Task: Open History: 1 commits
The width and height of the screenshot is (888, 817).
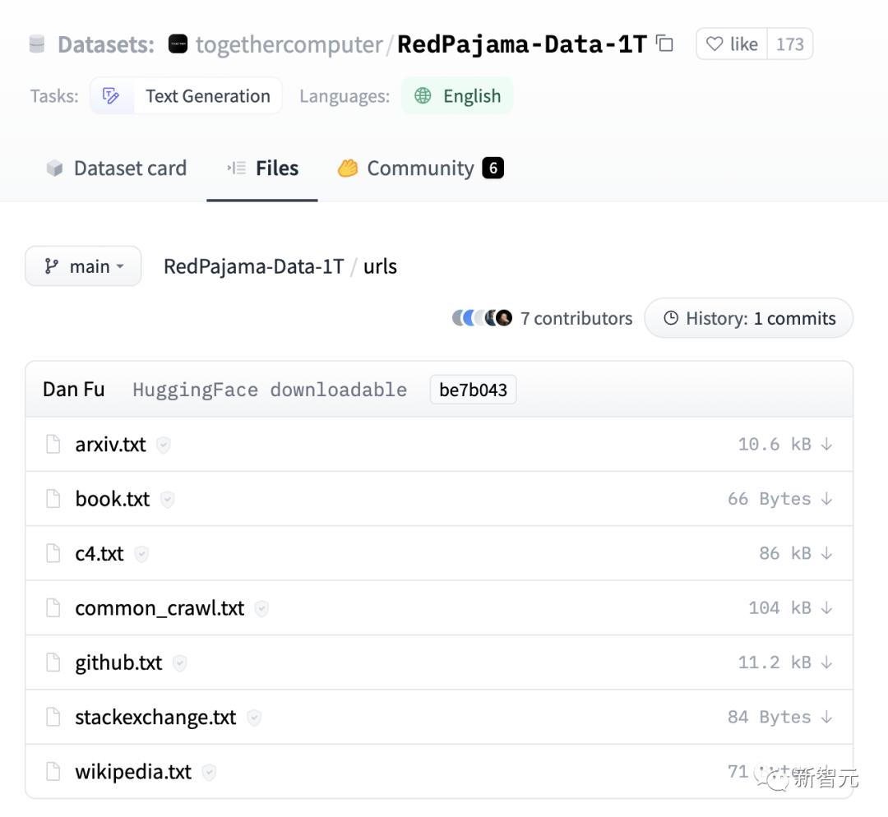Action: 749,319
